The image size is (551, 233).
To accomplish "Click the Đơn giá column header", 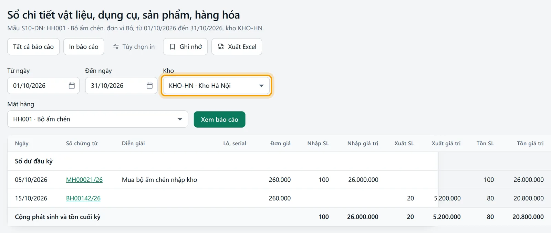I will [x=280, y=144].
